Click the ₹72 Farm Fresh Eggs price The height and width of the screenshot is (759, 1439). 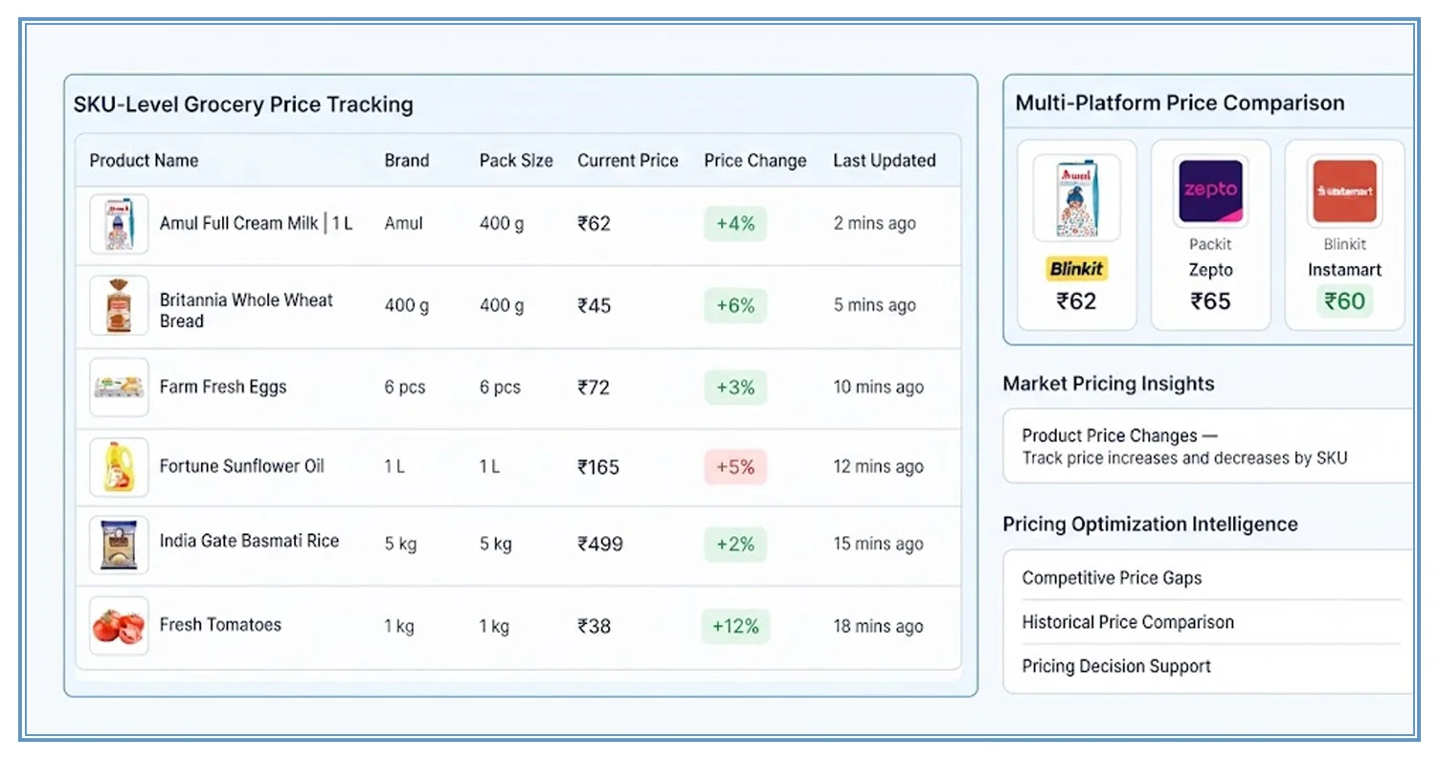[x=594, y=387]
